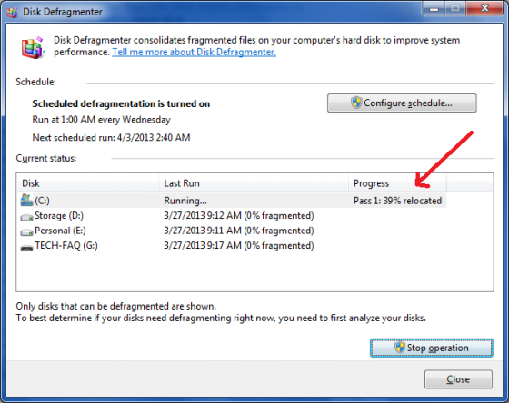This screenshot has width=509, height=403.
Task: Select the (C:) disk row
Action: click(x=232, y=201)
